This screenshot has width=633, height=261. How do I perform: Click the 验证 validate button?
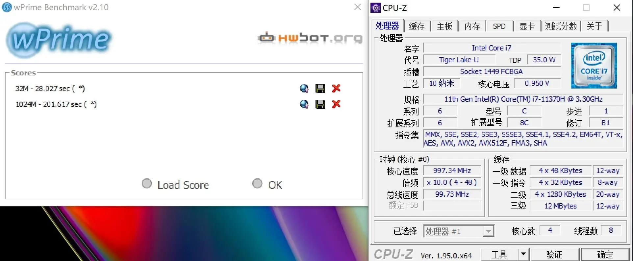pos(554,254)
